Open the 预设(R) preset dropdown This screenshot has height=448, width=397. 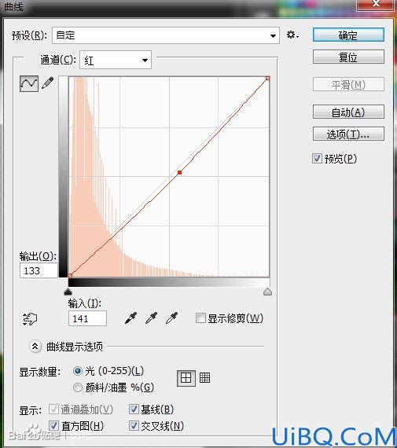pyautogui.click(x=166, y=35)
